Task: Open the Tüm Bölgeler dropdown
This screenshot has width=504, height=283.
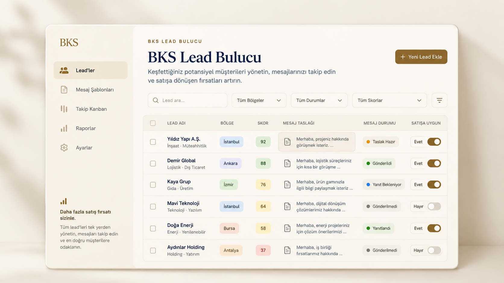Action: pyautogui.click(x=259, y=100)
